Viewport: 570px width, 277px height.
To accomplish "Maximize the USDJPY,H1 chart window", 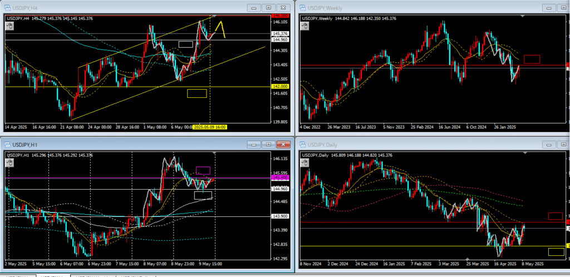I will 269,145.
